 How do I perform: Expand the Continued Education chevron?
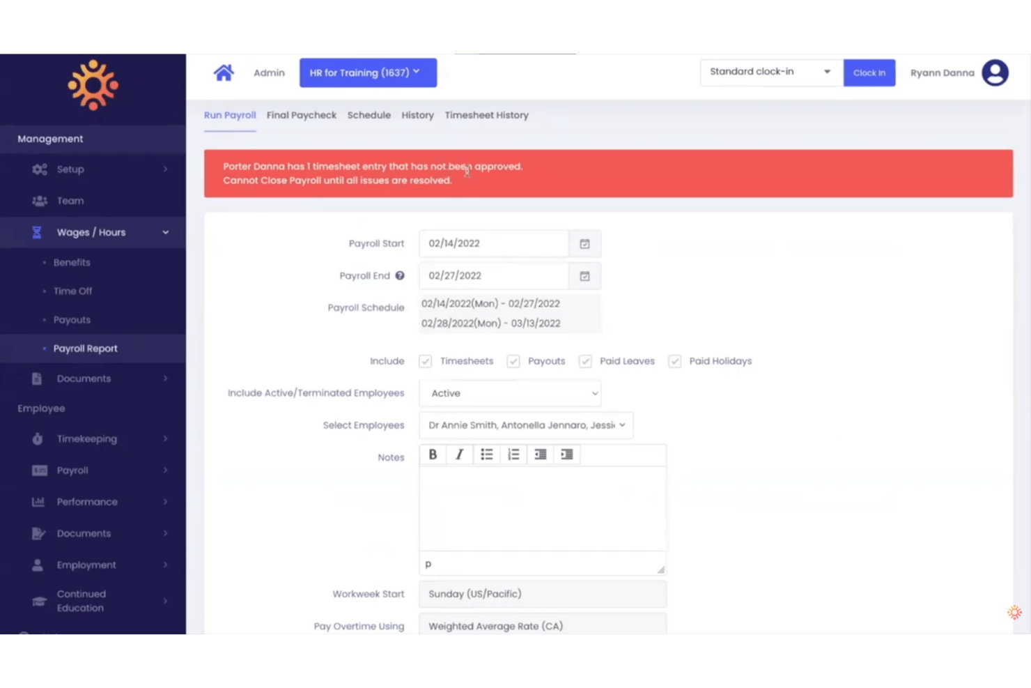(x=165, y=601)
